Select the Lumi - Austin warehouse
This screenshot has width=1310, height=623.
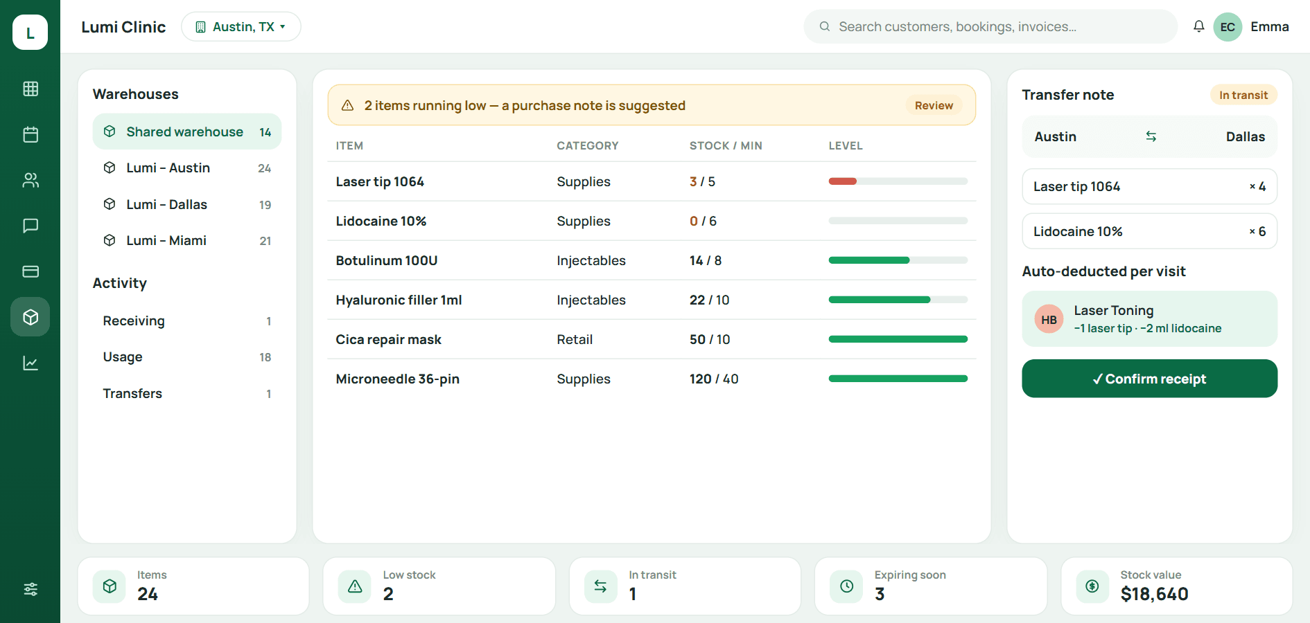point(187,168)
